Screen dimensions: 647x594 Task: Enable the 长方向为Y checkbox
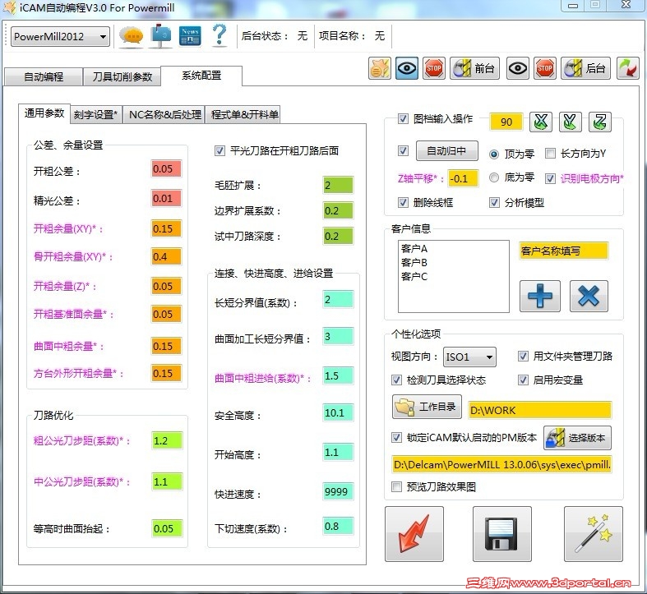(550, 154)
